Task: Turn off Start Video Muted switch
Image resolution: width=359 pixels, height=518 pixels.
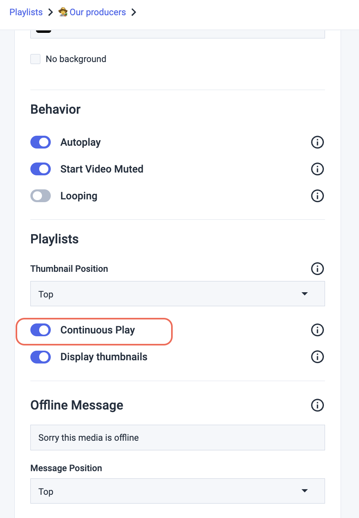Action: click(x=41, y=169)
